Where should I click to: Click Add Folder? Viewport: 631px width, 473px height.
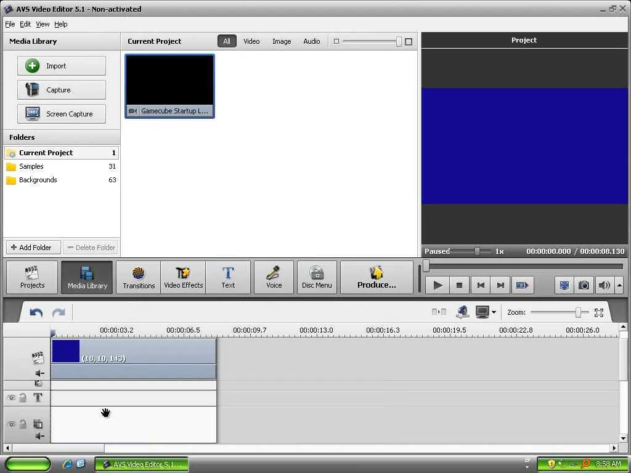pos(33,248)
